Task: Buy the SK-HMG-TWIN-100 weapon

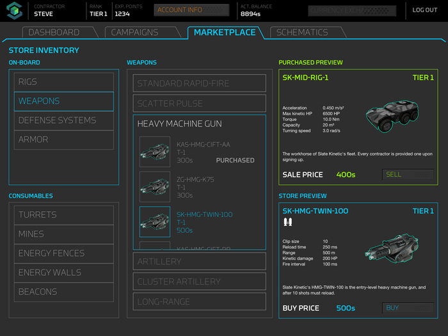Action: coord(408,308)
